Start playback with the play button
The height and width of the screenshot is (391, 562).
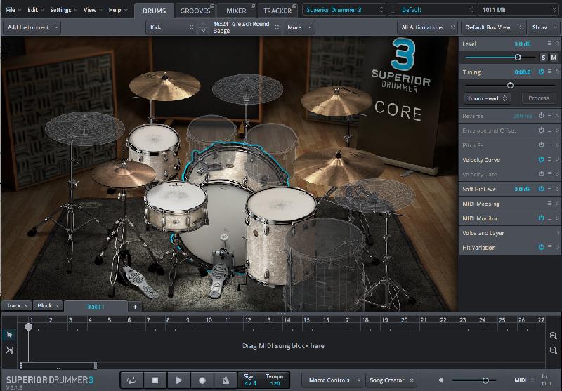(178, 380)
